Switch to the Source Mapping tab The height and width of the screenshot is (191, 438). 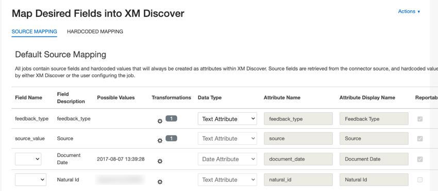(x=35, y=31)
